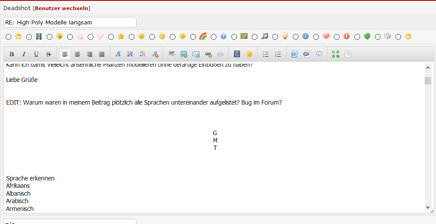Click the subject field 'RE: High Poly Modelle langsam'
Image resolution: width=436 pixels, height=224 pixels.
click(70, 22)
